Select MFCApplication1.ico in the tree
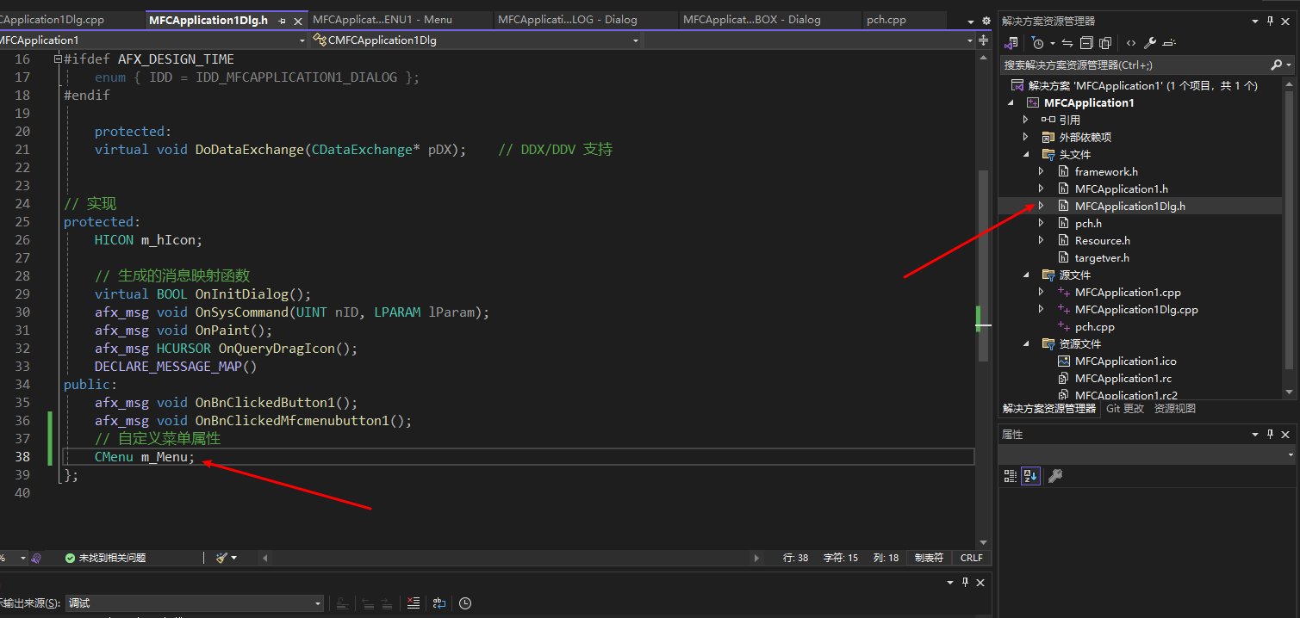 click(1126, 361)
